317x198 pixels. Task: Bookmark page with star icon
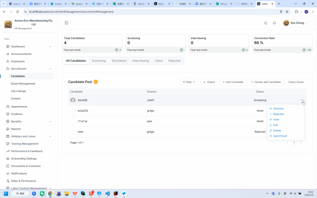click(287, 11)
